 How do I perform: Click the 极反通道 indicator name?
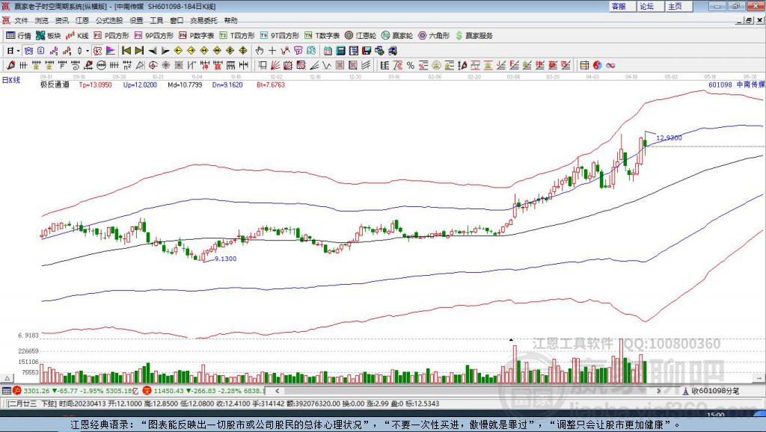coord(55,85)
